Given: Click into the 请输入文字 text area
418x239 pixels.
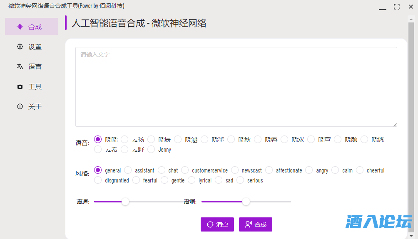Looking at the screenshot, I should coord(236,86).
